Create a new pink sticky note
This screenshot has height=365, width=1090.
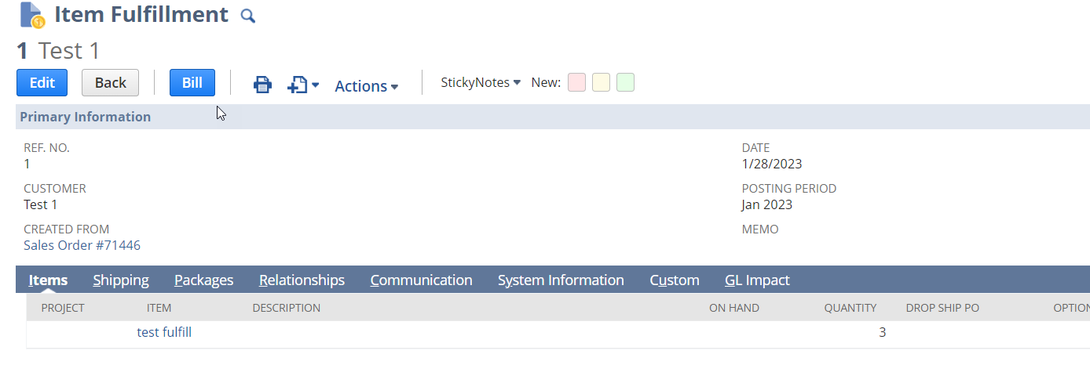click(577, 82)
